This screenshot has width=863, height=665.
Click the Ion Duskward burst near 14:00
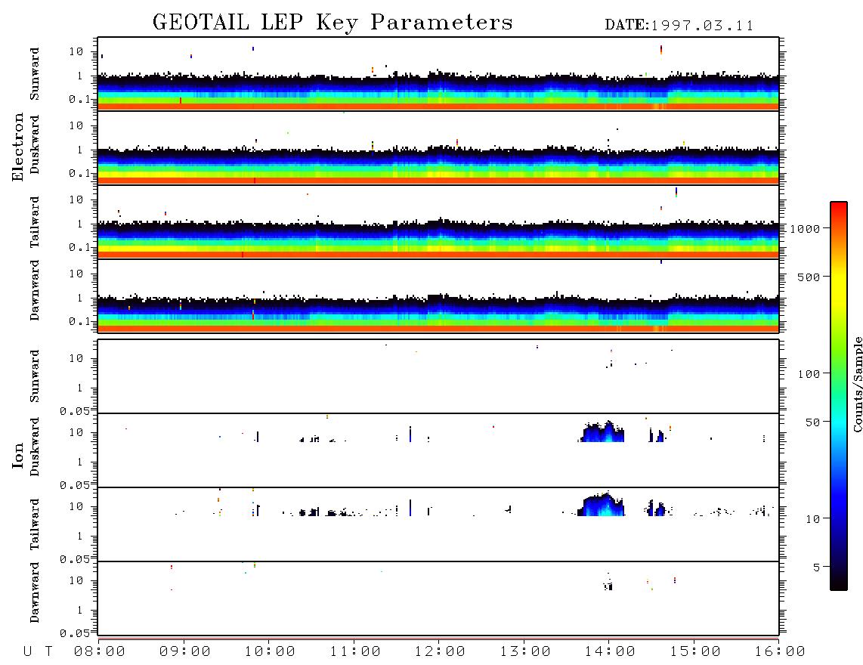pyautogui.click(x=602, y=432)
